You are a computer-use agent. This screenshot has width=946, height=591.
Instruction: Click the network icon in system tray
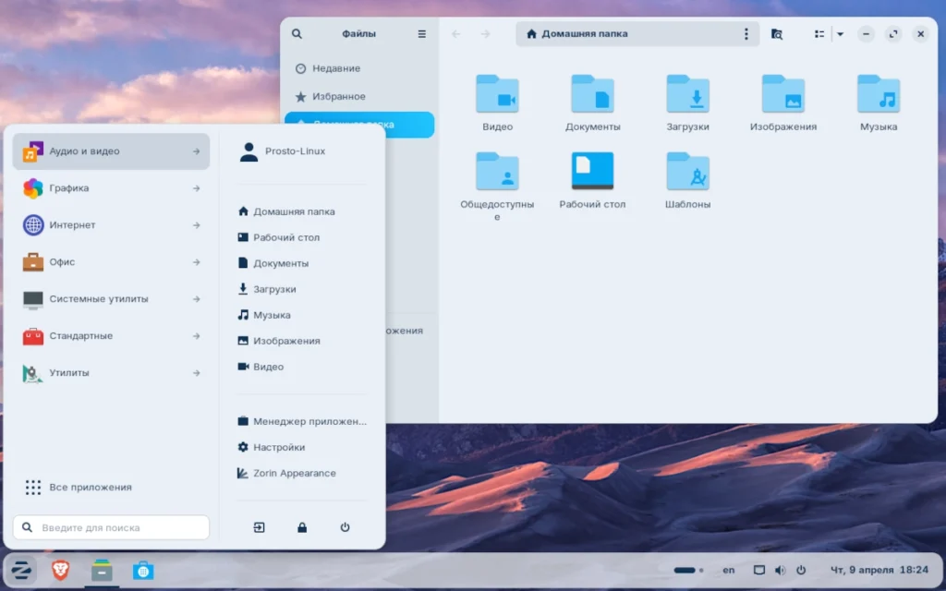coord(759,570)
